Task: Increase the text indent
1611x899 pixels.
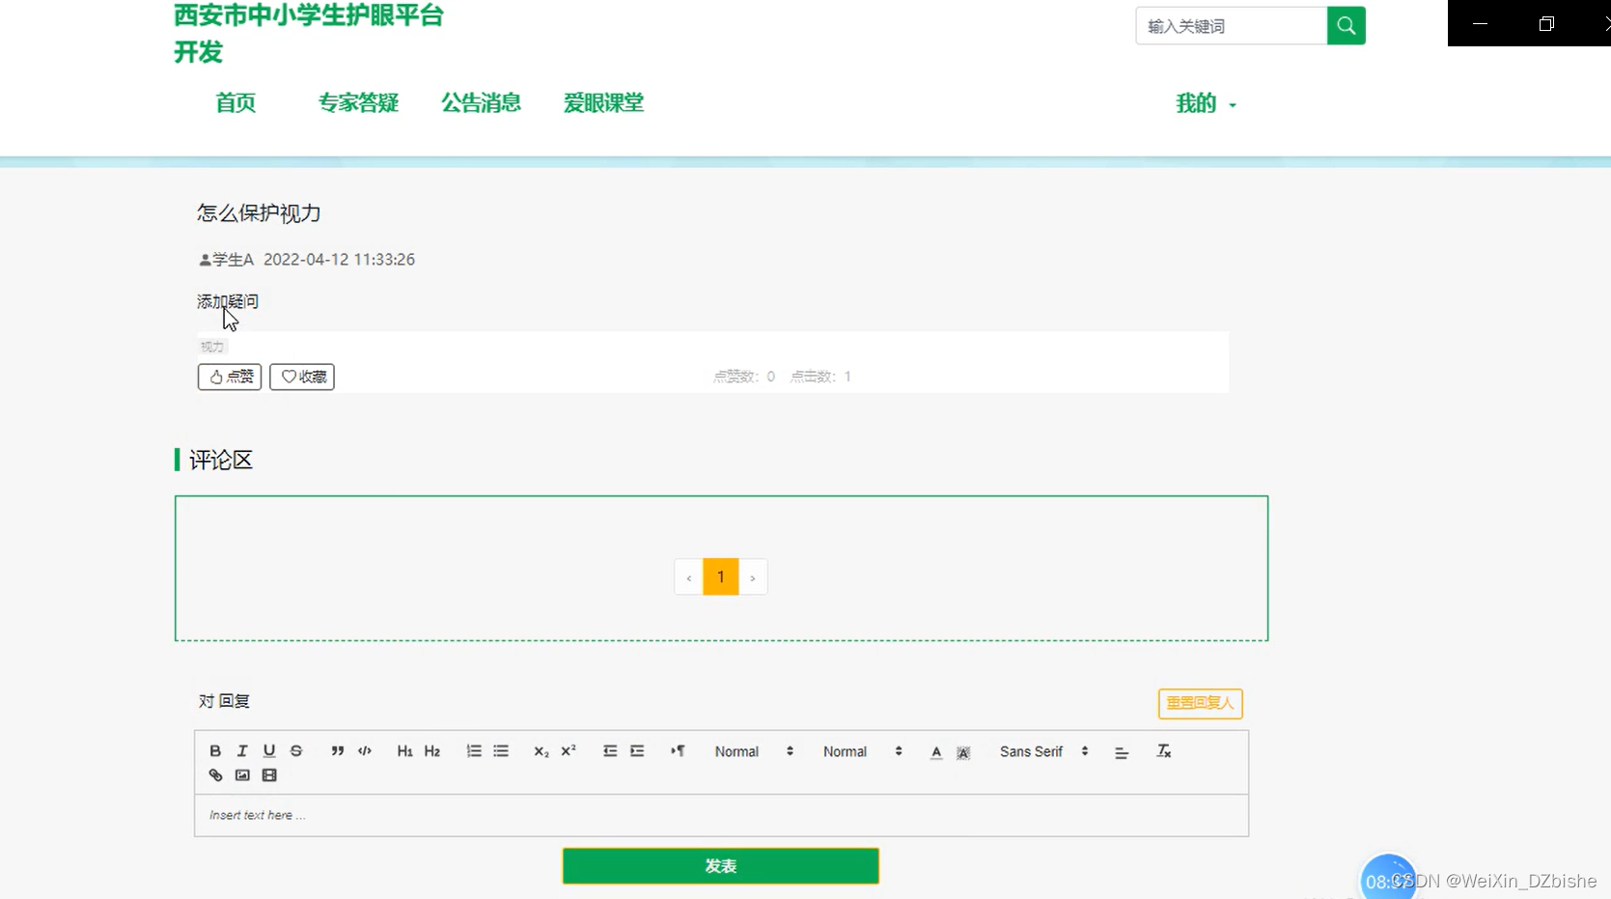Action: [x=637, y=751]
